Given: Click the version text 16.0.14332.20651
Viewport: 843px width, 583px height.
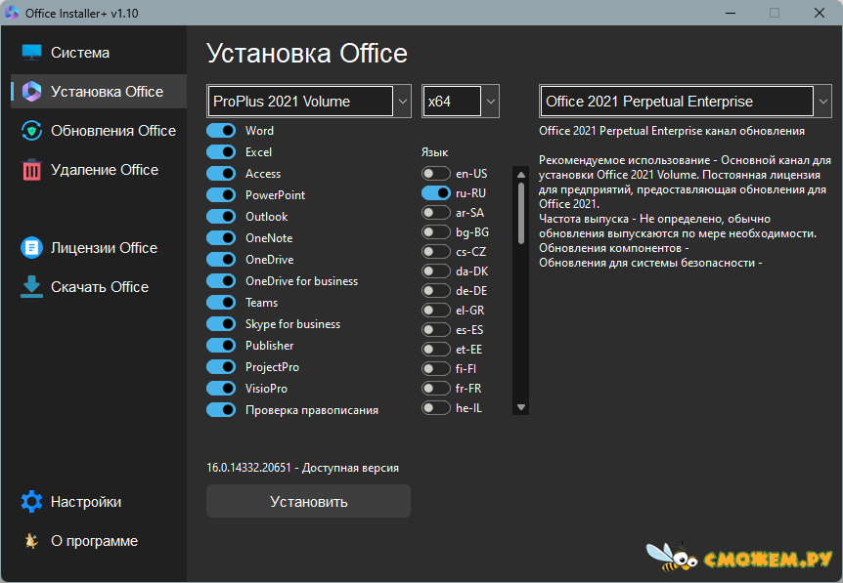Looking at the screenshot, I should tap(248, 468).
